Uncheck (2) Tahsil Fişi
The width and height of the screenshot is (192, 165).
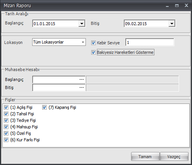tap(6, 114)
